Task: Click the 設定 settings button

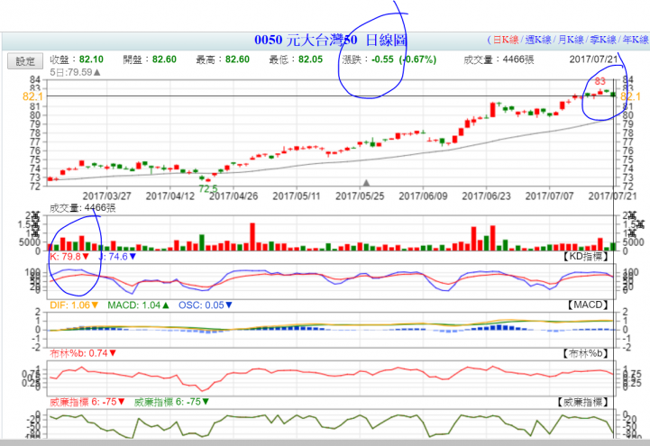Action: pos(25,61)
